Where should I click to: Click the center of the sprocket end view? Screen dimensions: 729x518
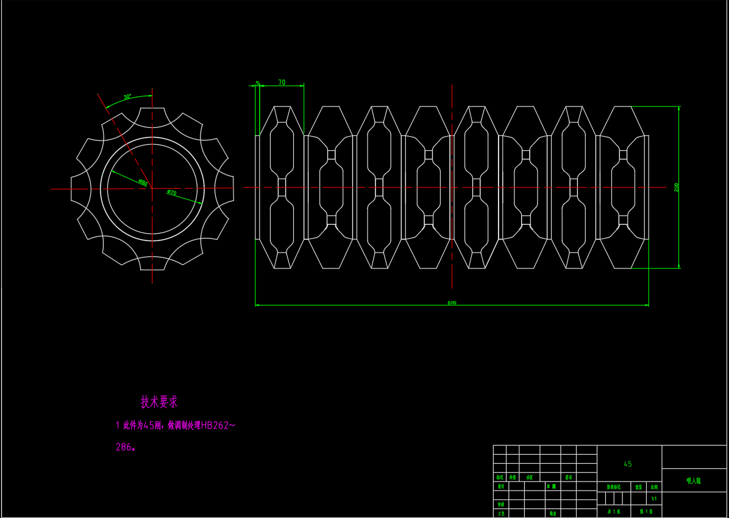tap(152, 189)
